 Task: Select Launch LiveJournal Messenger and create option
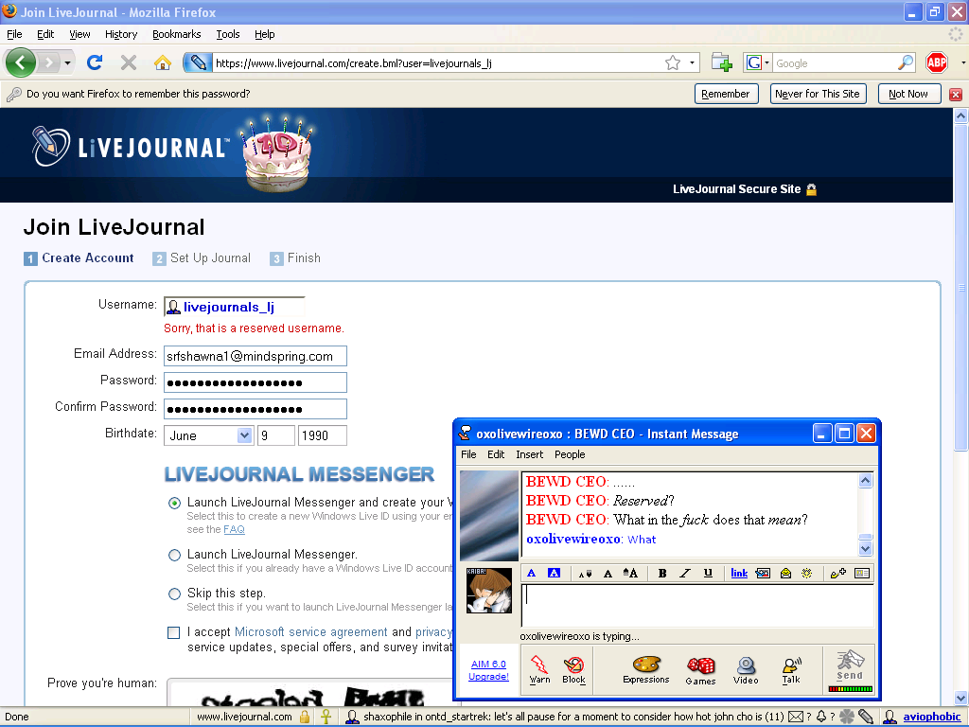click(x=174, y=503)
